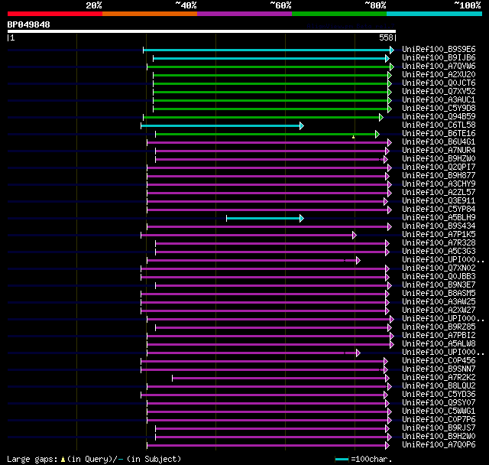
Task: Click hit label UniRef100_Q7XV52
Action: (x=439, y=92)
